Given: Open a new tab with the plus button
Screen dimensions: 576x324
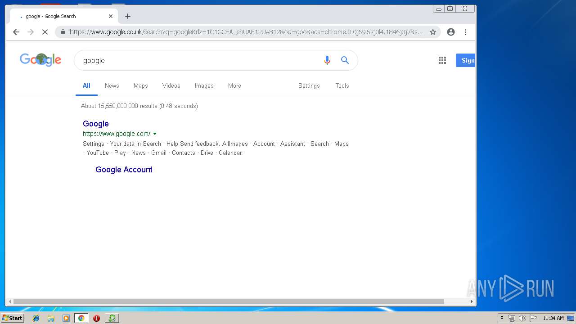Looking at the screenshot, I should coord(128,16).
